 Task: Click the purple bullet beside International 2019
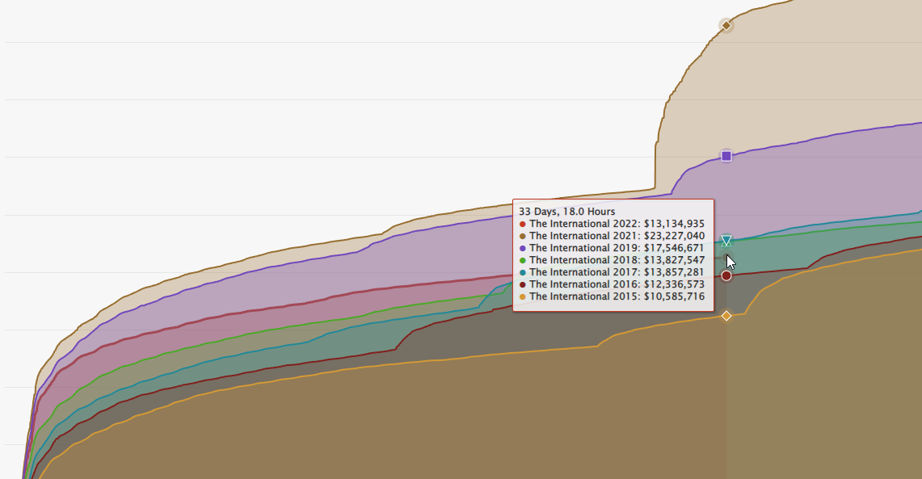(523, 249)
